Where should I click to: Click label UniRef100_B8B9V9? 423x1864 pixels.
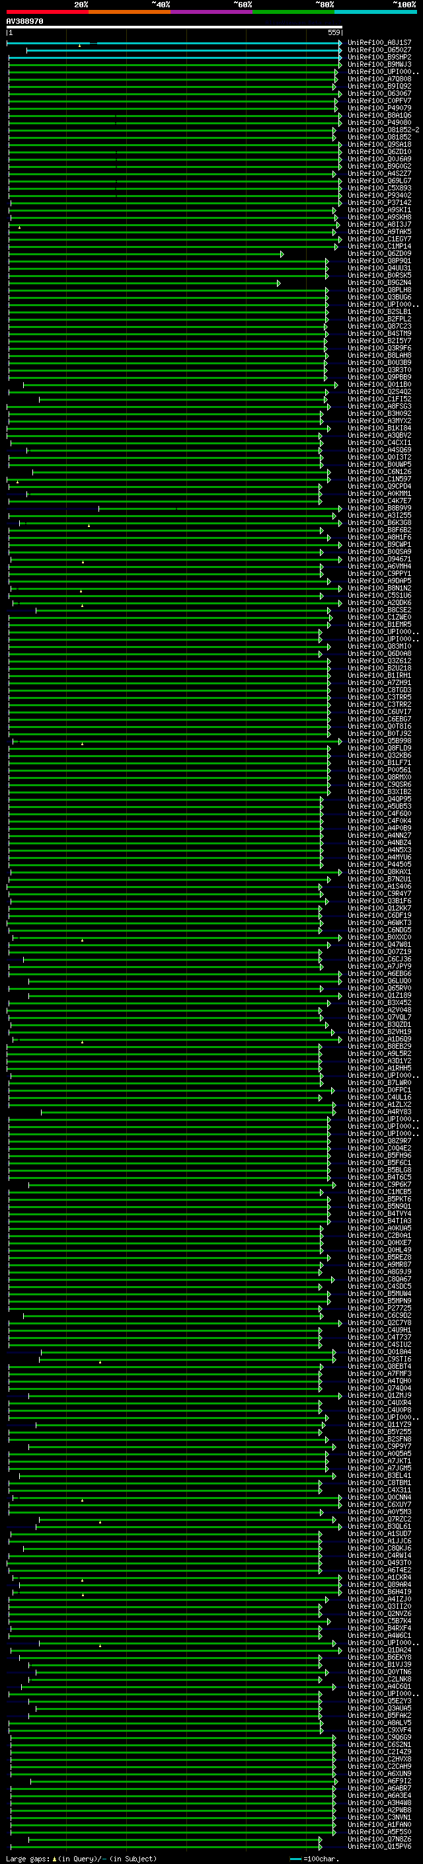tap(379, 508)
